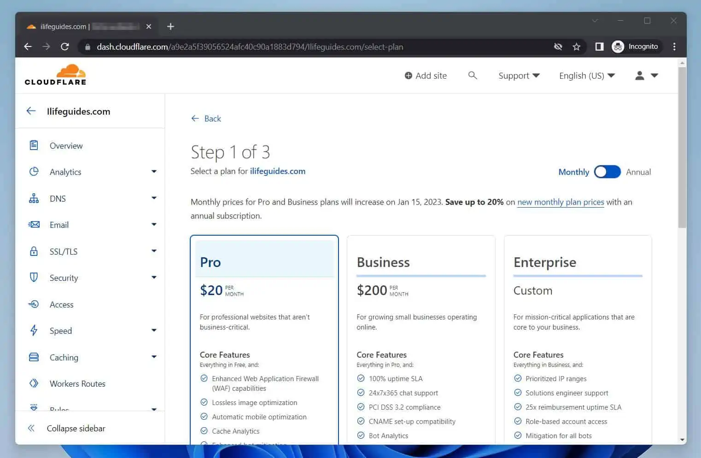This screenshot has width=701, height=458.
Task: Reload the page in the browser
Action: (65, 46)
